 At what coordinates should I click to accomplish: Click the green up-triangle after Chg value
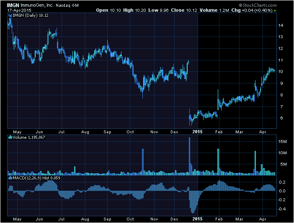pyautogui.click(x=275, y=10)
